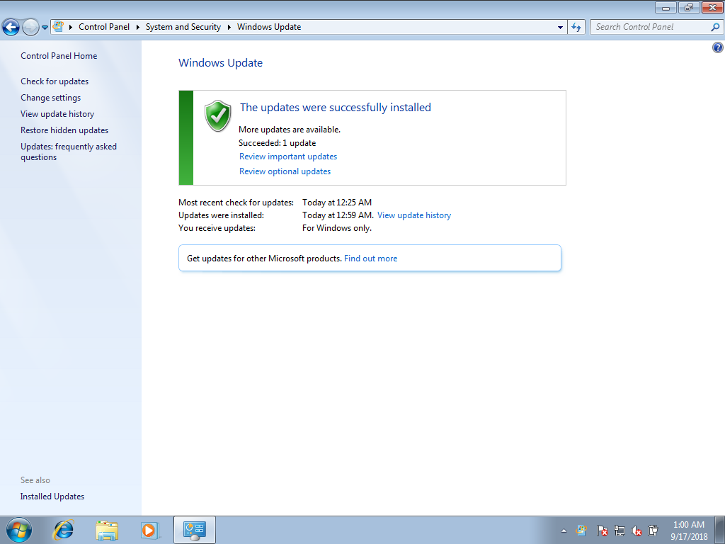725x544 pixels.
Task: Open View update history in sidebar
Action: 57,114
